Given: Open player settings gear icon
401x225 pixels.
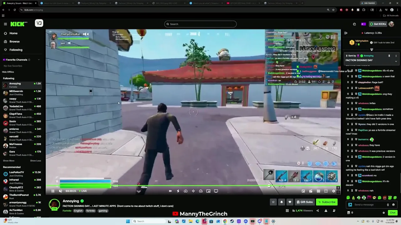Looking at the screenshot, I should click(x=333, y=191).
